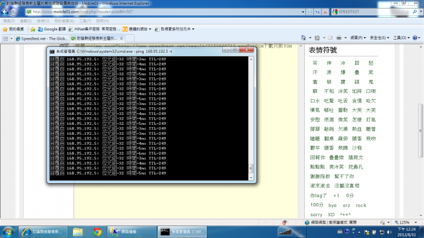Show hidden tray icons arrow

(x=359, y=232)
